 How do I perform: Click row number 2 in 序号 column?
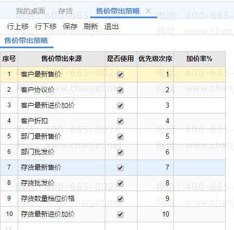coord(9,90)
